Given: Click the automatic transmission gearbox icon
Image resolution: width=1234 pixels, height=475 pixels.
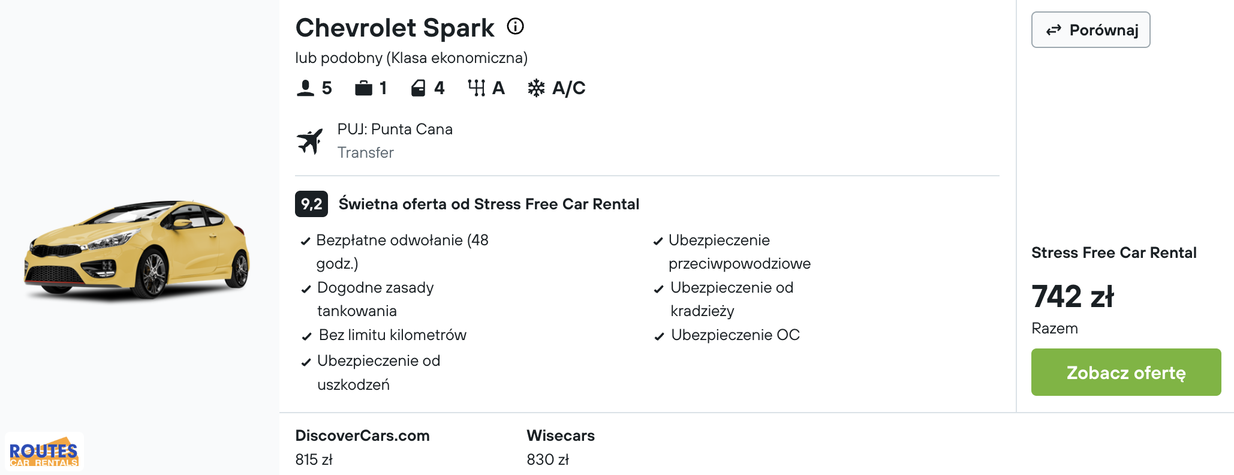Looking at the screenshot, I should pos(476,88).
